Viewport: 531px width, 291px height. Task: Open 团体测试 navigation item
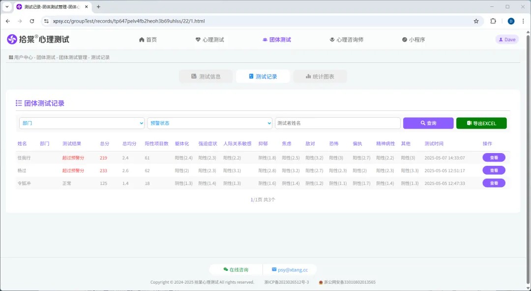click(277, 40)
